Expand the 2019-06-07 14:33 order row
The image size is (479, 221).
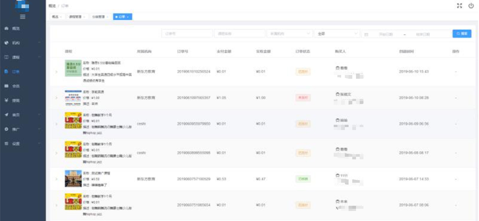pos(56,179)
